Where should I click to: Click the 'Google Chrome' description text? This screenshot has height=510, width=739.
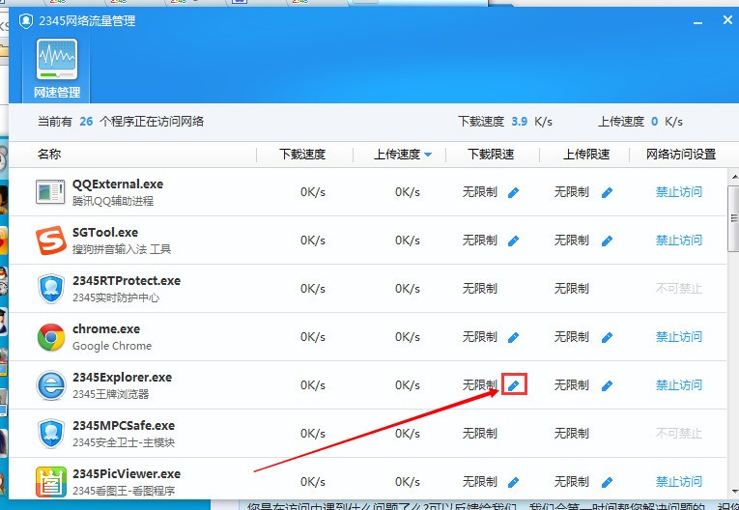(112, 346)
